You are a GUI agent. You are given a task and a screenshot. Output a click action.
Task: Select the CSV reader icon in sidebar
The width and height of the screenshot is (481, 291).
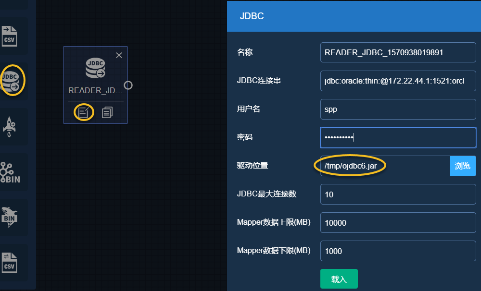pos(9,35)
